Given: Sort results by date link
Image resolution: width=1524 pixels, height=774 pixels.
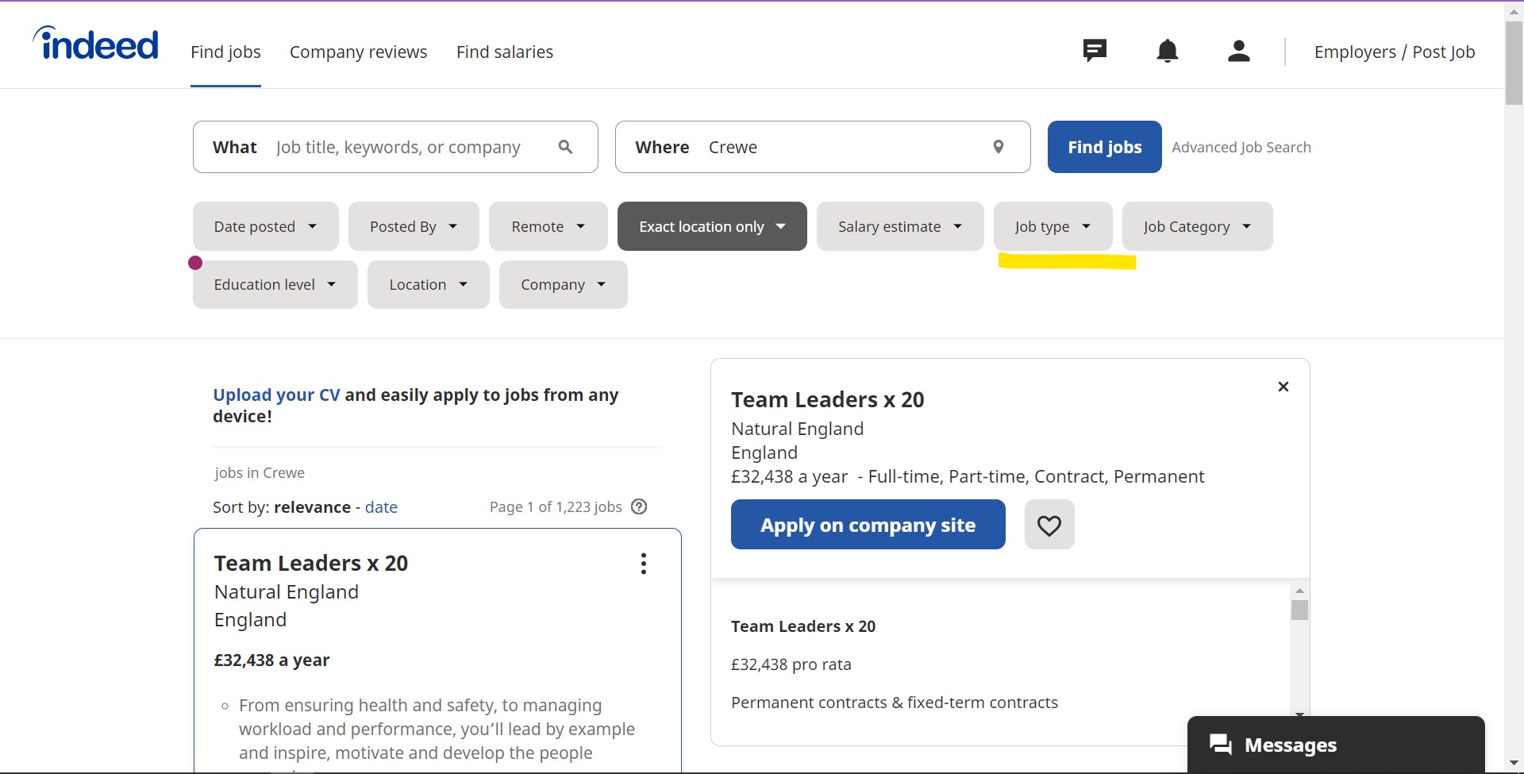Looking at the screenshot, I should coord(381,507).
